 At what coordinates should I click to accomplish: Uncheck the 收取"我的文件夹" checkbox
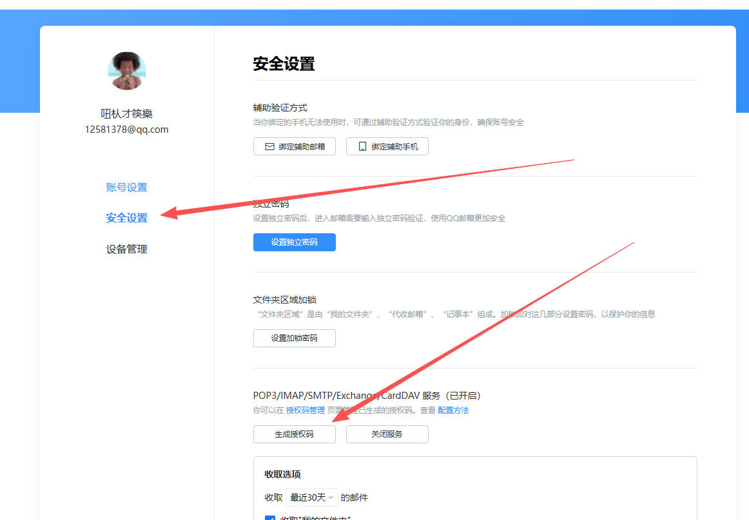click(x=270, y=517)
